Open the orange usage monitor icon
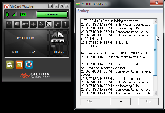 tap(19, 64)
